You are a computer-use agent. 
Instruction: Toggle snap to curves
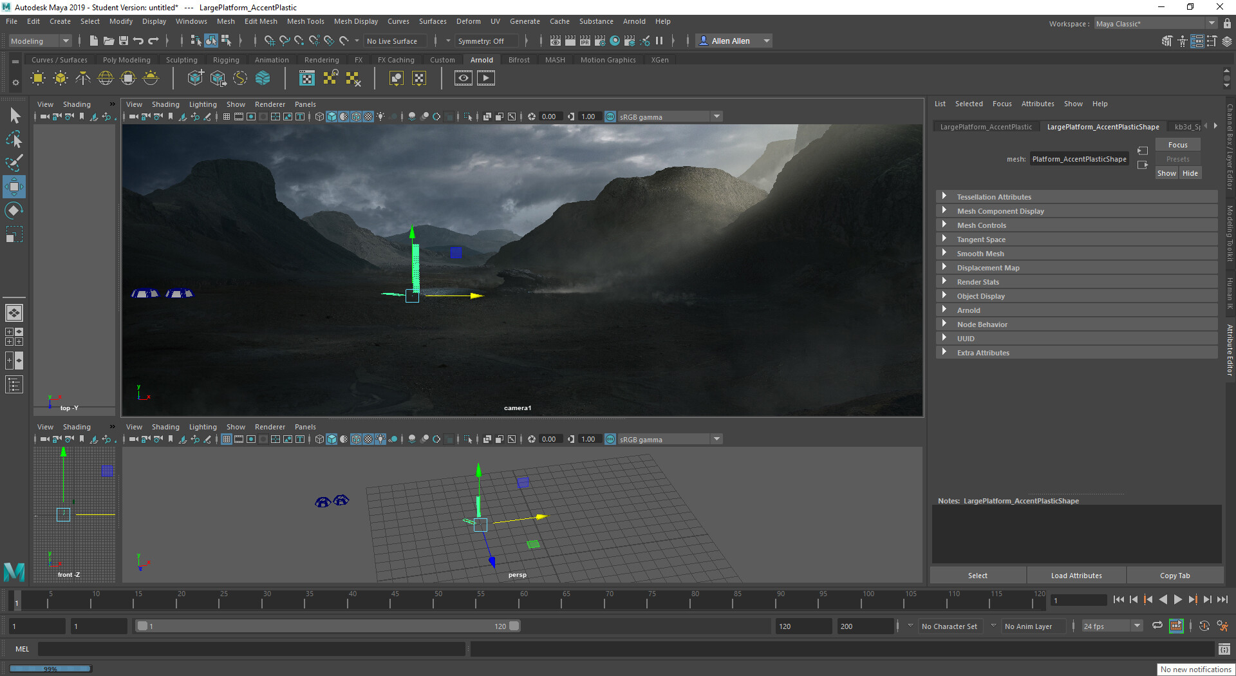[284, 41]
